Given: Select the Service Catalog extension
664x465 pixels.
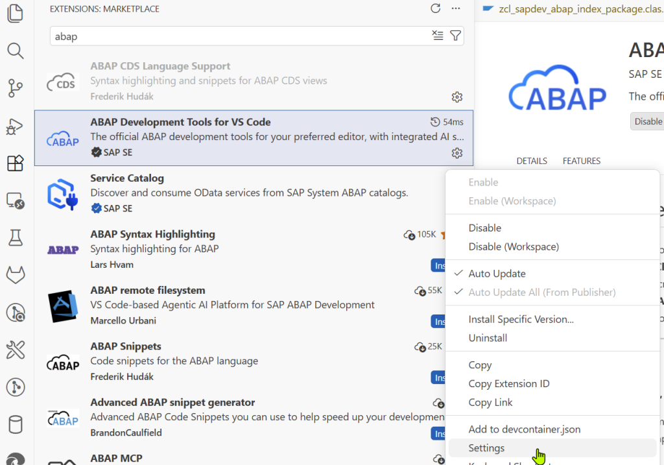Looking at the screenshot, I should (x=240, y=193).
